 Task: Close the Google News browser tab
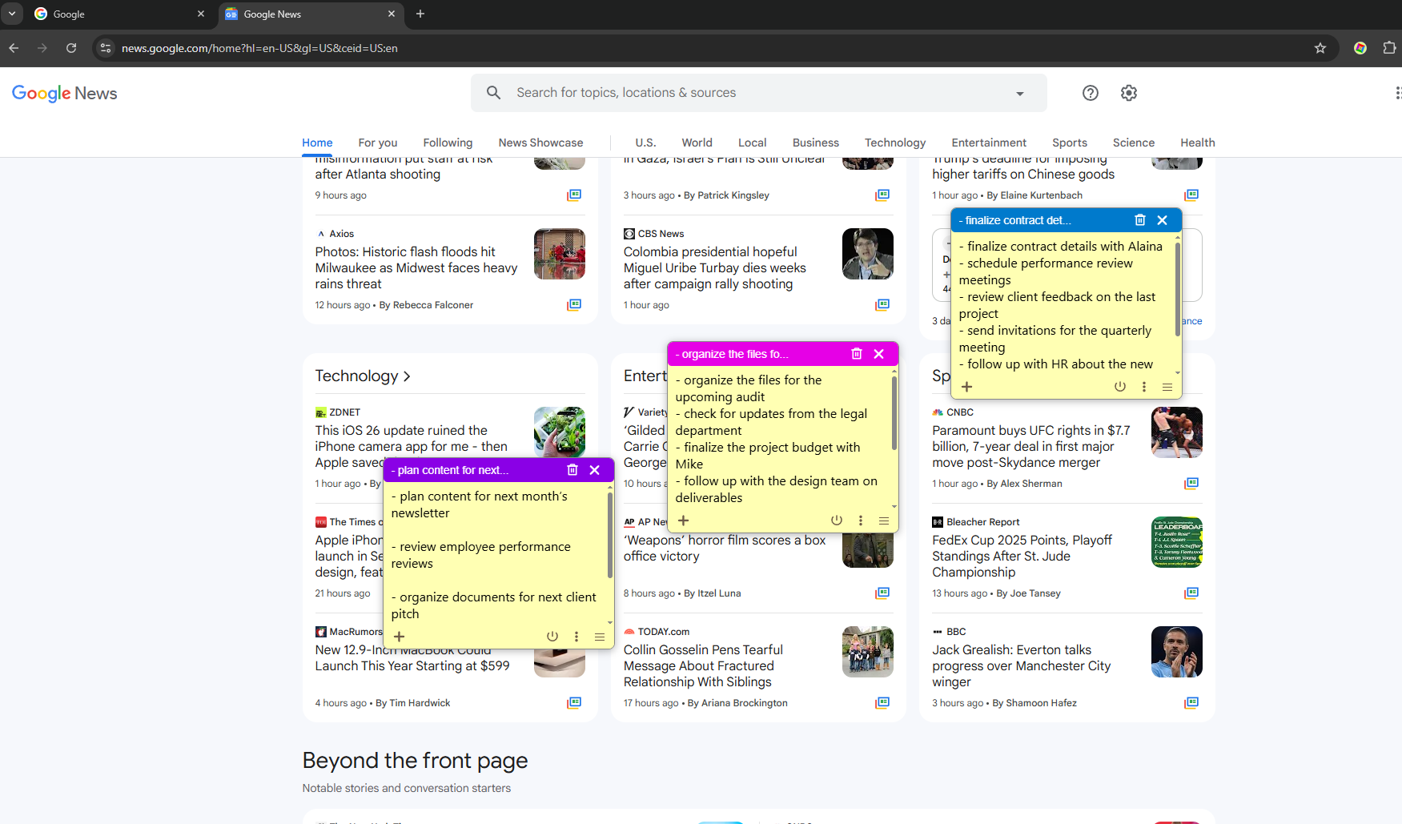(392, 14)
